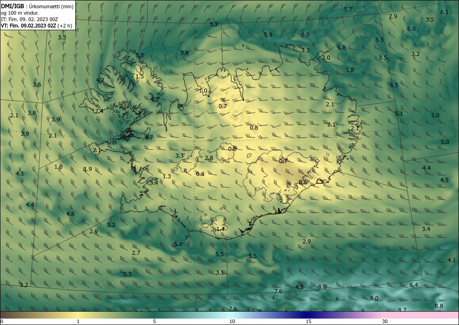Click the map value 8.4
The width and height of the screenshot is (459, 325).
click(414, 285)
